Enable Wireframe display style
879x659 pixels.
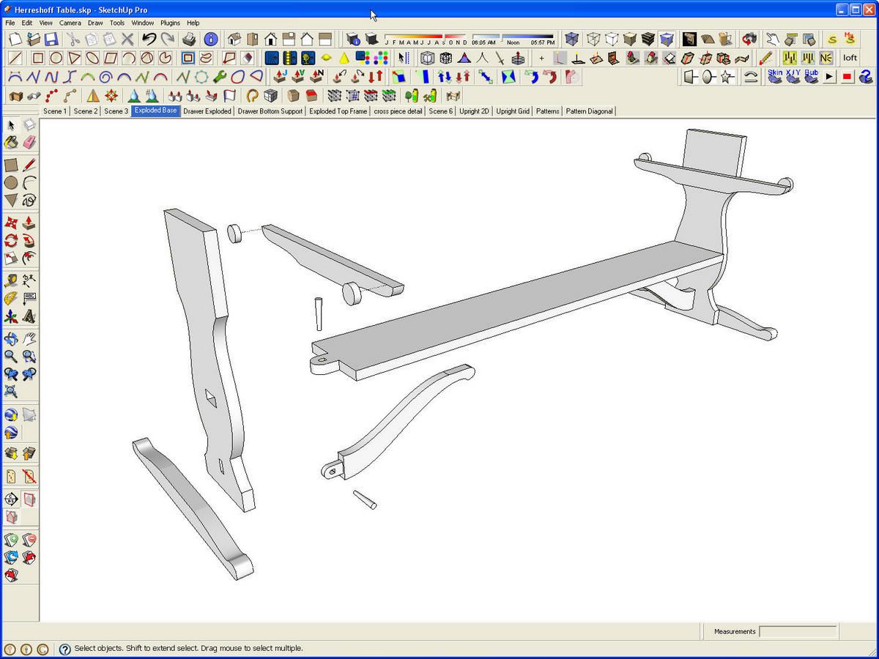[x=593, y=40]
